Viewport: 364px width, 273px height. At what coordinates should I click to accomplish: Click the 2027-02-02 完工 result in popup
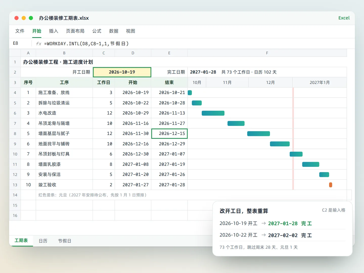(x=290, y=235)
